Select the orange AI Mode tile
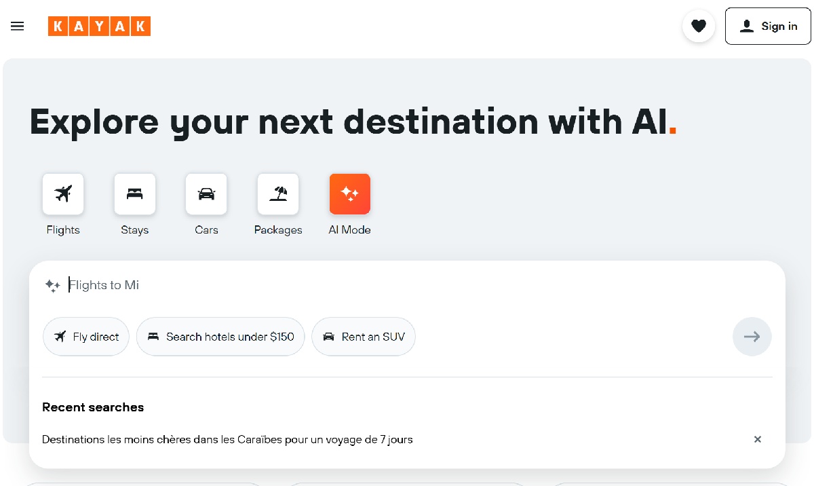Viewport: 814px width, 486px height. pyautogui.click(x=349, y=194)
